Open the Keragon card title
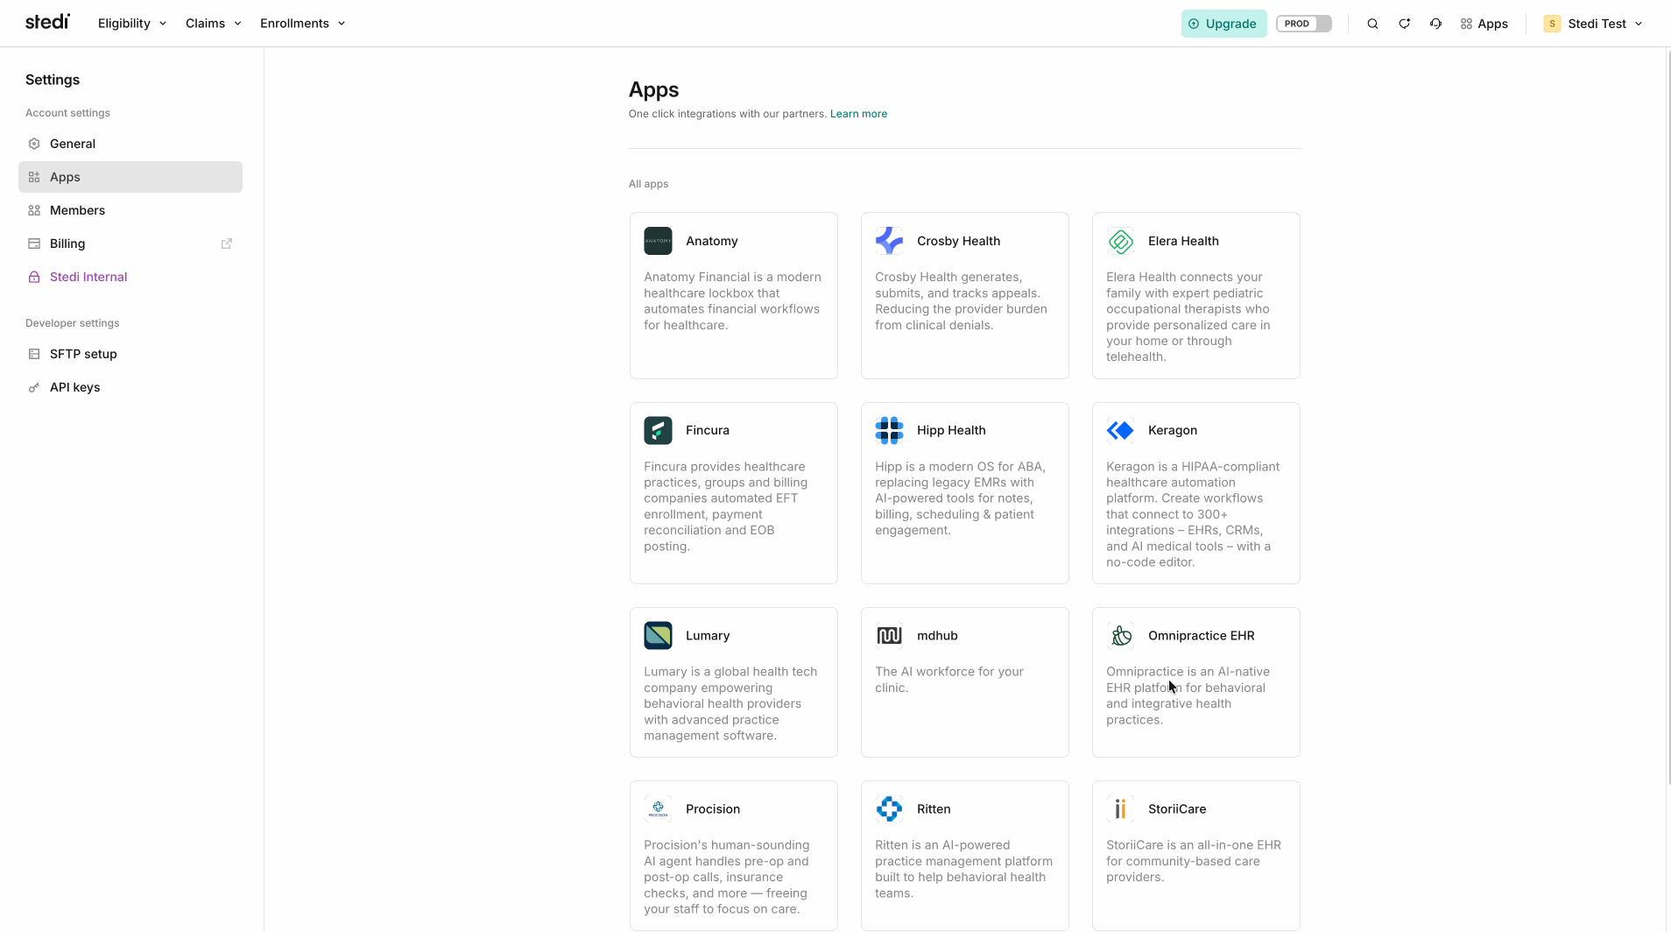The image size is (1671, 932). [1173, 430]
